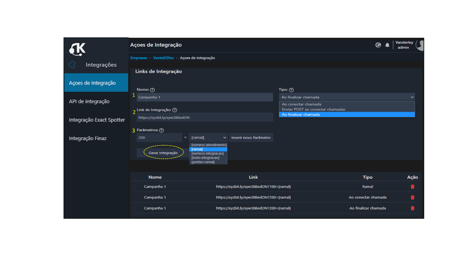Click Vanderley admin user name

[x=404, y=45]
